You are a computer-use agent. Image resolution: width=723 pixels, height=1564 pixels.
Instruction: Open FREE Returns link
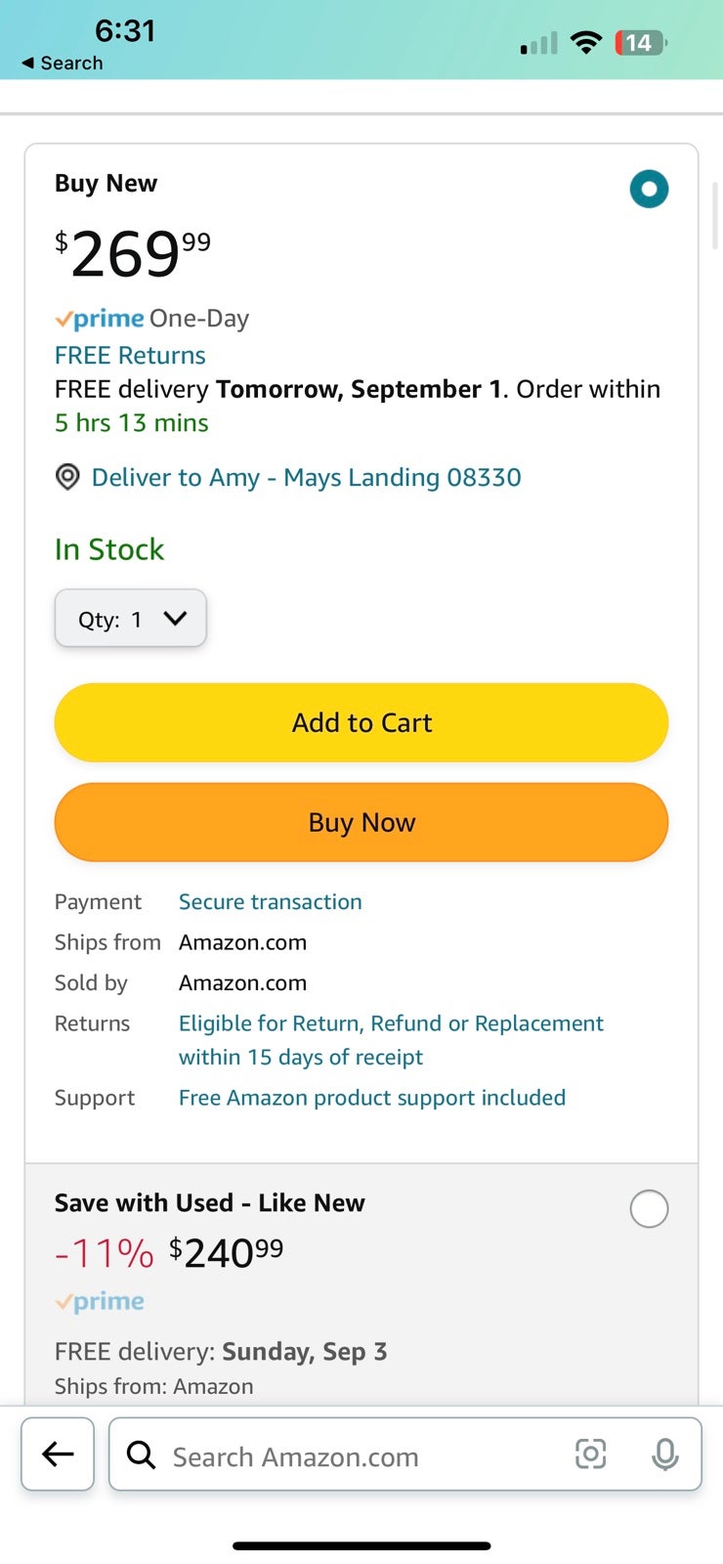[130, 355]
